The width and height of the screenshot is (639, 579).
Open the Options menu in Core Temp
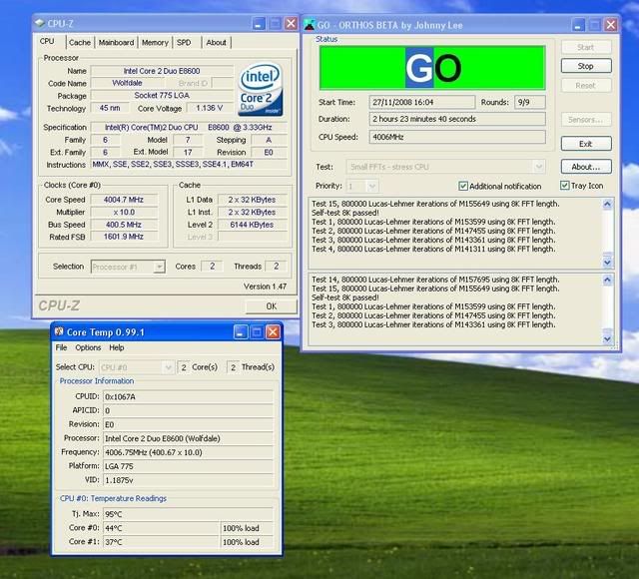click(88, 347)
